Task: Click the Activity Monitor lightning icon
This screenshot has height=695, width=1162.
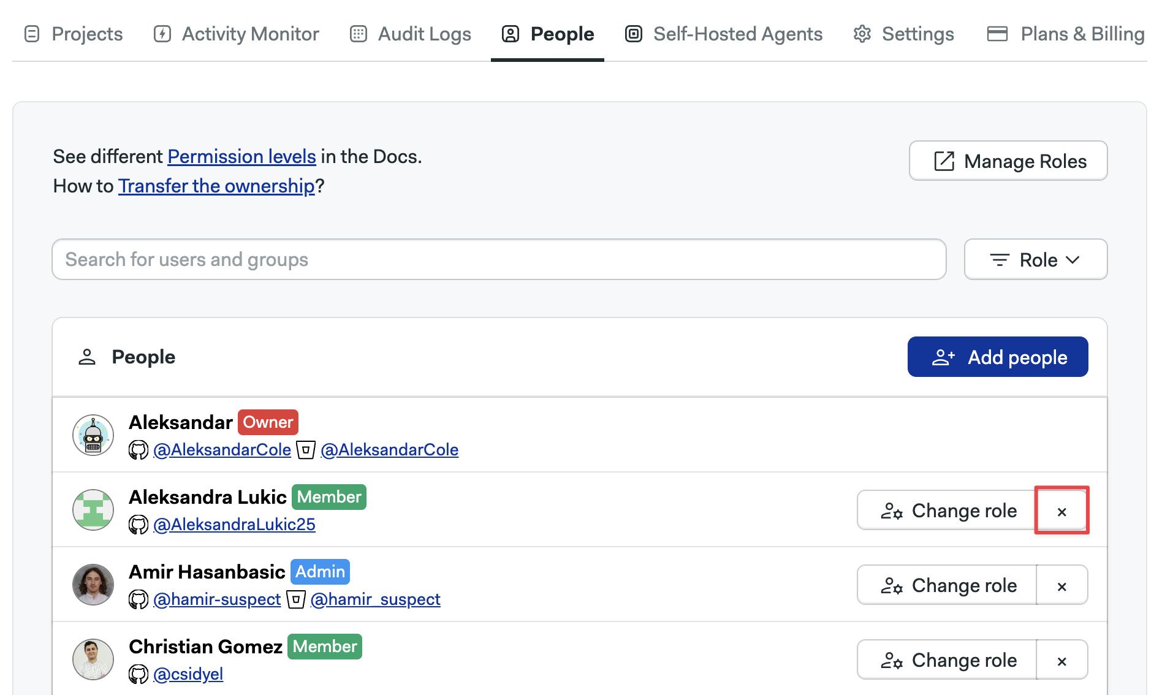Action: pos(162,34)
